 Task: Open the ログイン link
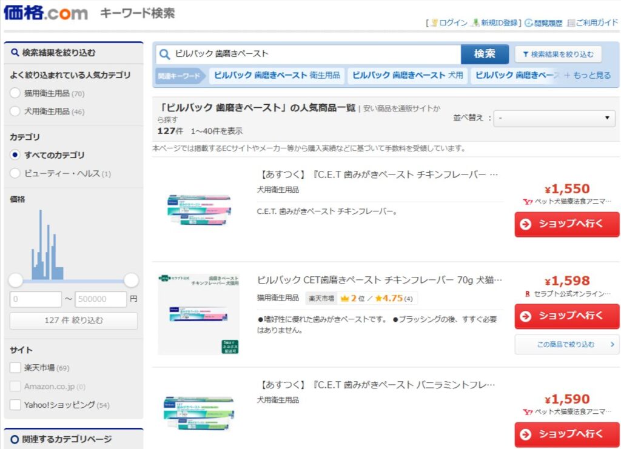click(x=453, y=23)
